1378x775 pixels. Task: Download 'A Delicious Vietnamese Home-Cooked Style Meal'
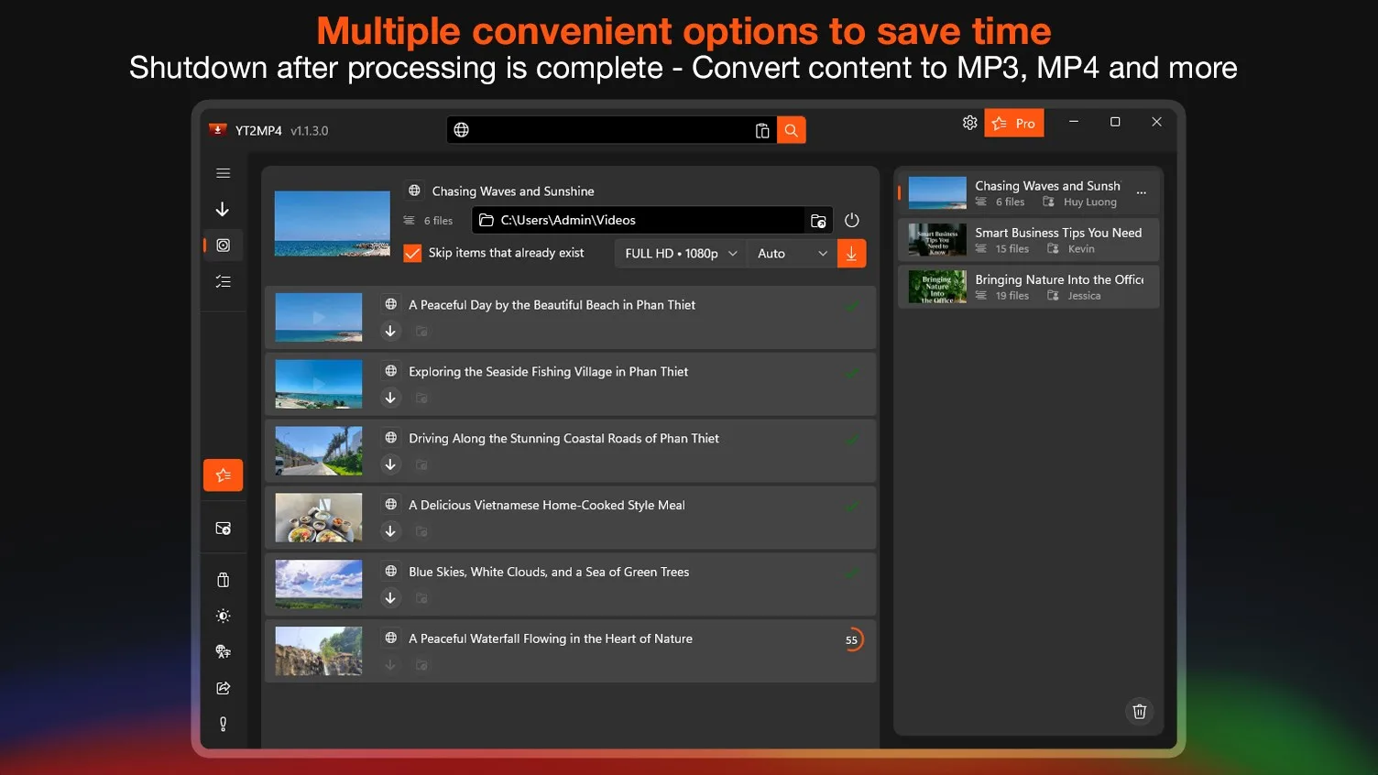click(390, 531)
